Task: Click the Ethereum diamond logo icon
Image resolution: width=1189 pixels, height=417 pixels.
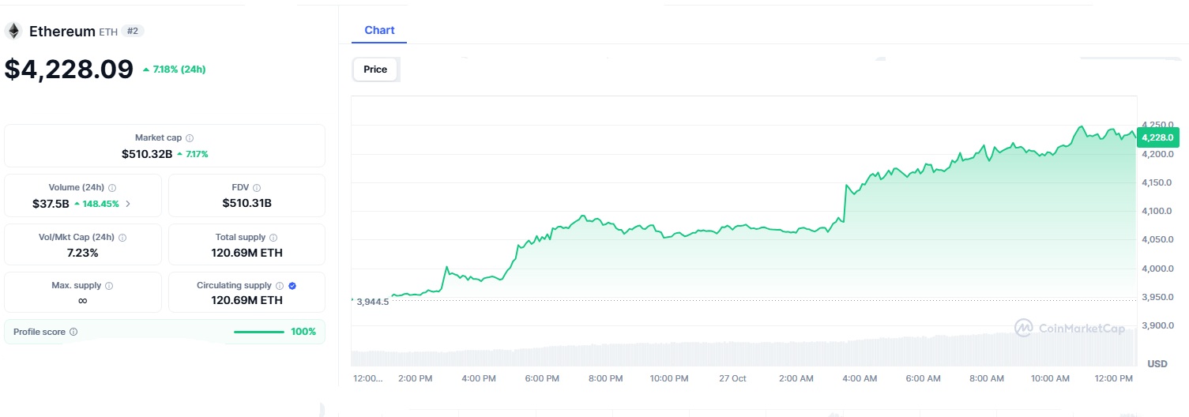Action: coord(13,31)
